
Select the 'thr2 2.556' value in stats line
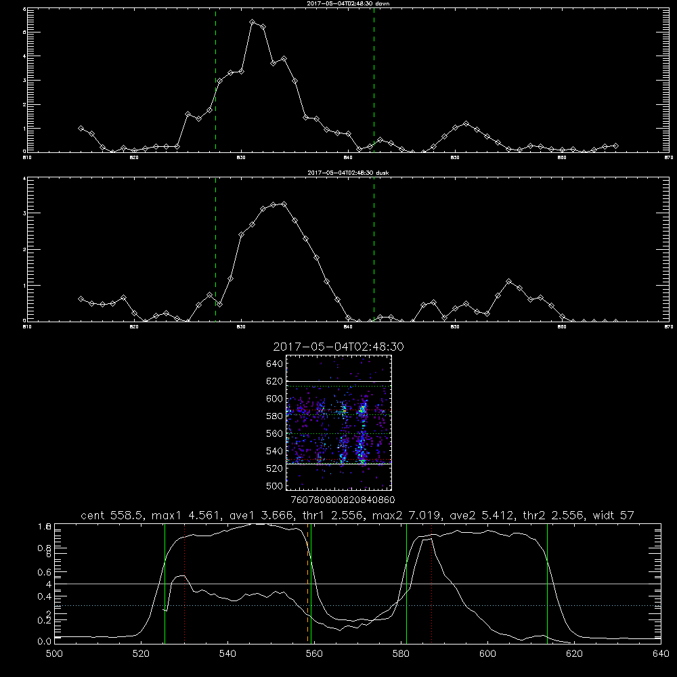click(556, 515)
